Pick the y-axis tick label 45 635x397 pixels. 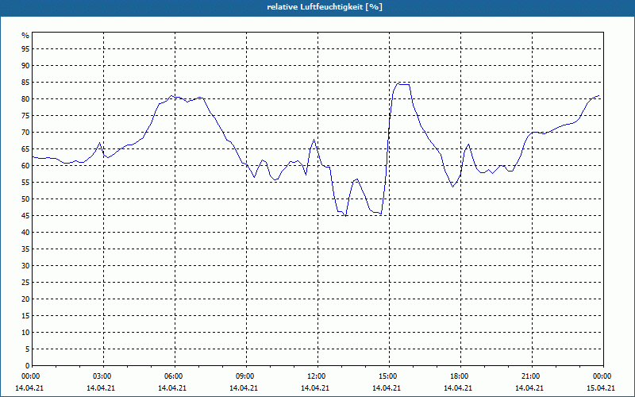click(25, 215)
